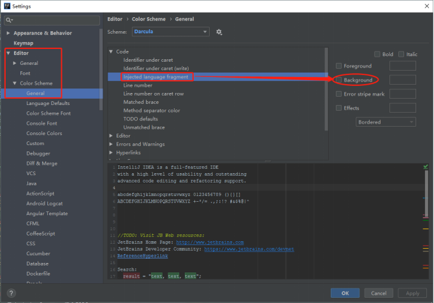Screen dimensions: 434x303
Task: Select General under Color Scheme
Action: coord(36,94)
